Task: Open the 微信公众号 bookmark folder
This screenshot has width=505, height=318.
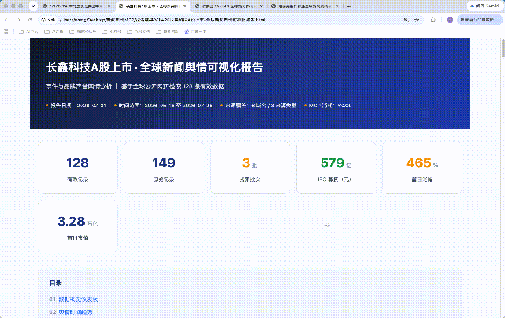Action: click(83, 31)
